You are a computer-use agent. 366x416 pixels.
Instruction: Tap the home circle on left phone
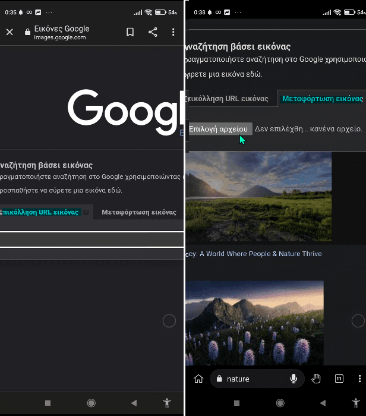pos(91,404)
